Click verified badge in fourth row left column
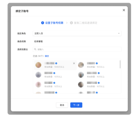Image resolution: width=139 pixels, height=121 pixels. pos(56,92)
